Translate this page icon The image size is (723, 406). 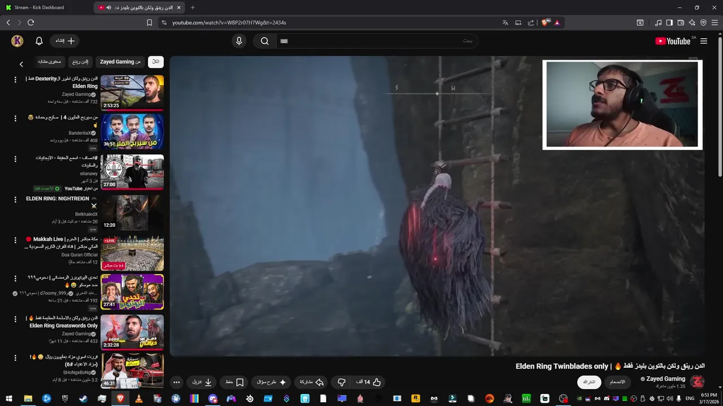click(505, 23)
